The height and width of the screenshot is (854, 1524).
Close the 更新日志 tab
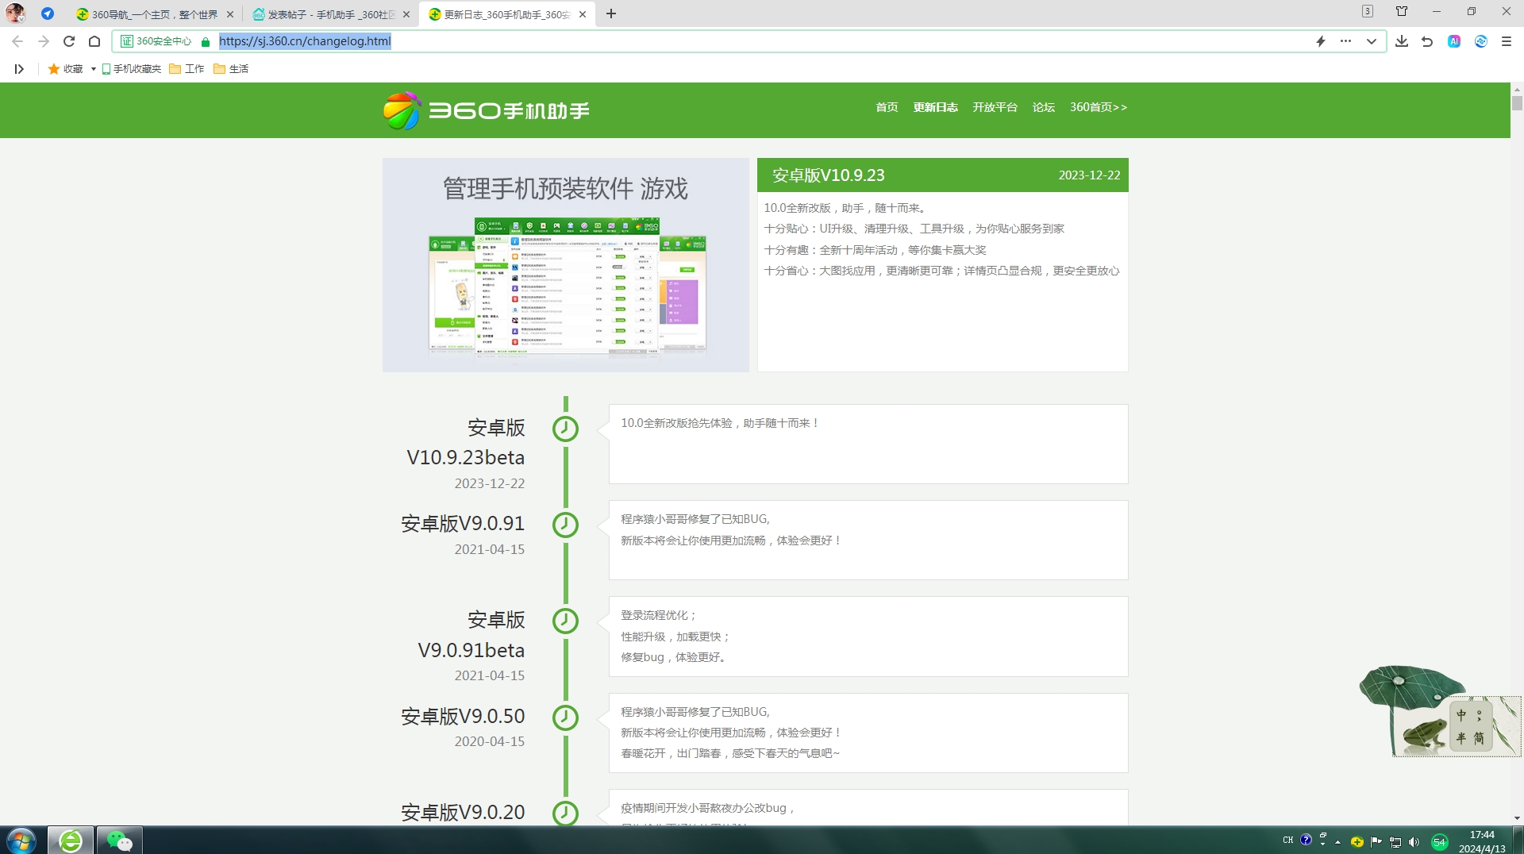583,14
